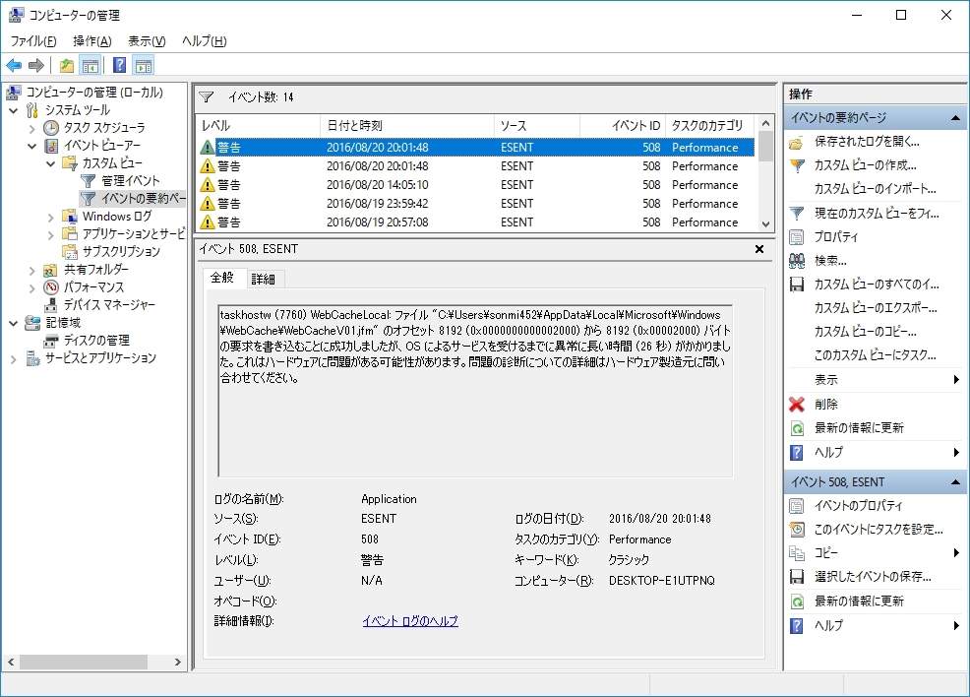Click the event description text box
Image resolution: width=970 pixels, height=697 pixels.
click(x=475, y=391)
